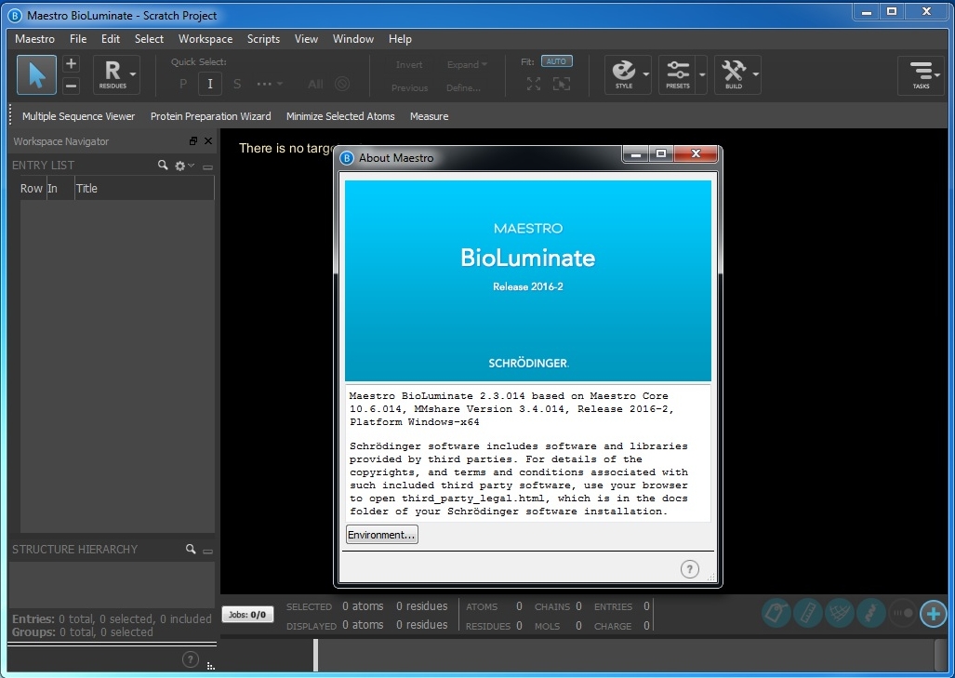Viewport: 955px width, 678px height.
Task: Click the Residues R pick-mode button
Action: click(x=113, y=75)
